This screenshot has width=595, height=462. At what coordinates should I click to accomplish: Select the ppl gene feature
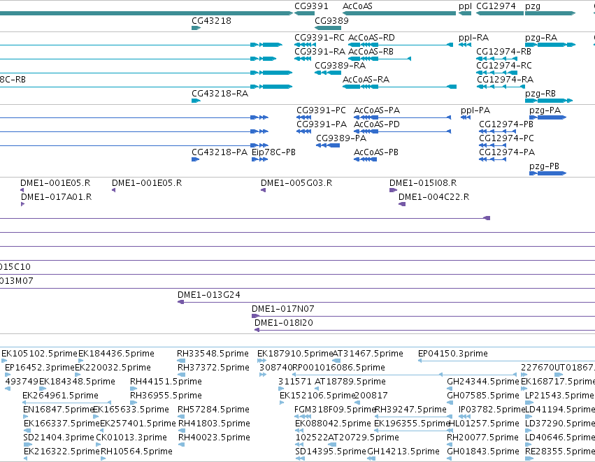pos(465,13)
